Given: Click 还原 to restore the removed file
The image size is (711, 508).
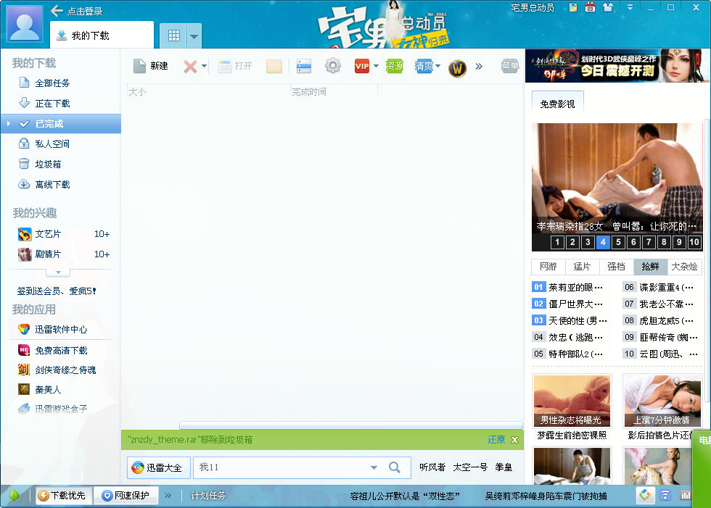Looking at the screenshot, I should tap(496, 440).
